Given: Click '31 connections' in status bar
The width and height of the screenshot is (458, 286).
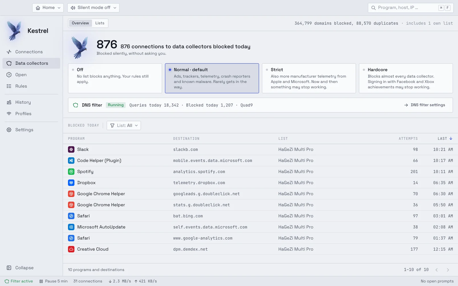Looking at the screenshot, I should point(88,281).
